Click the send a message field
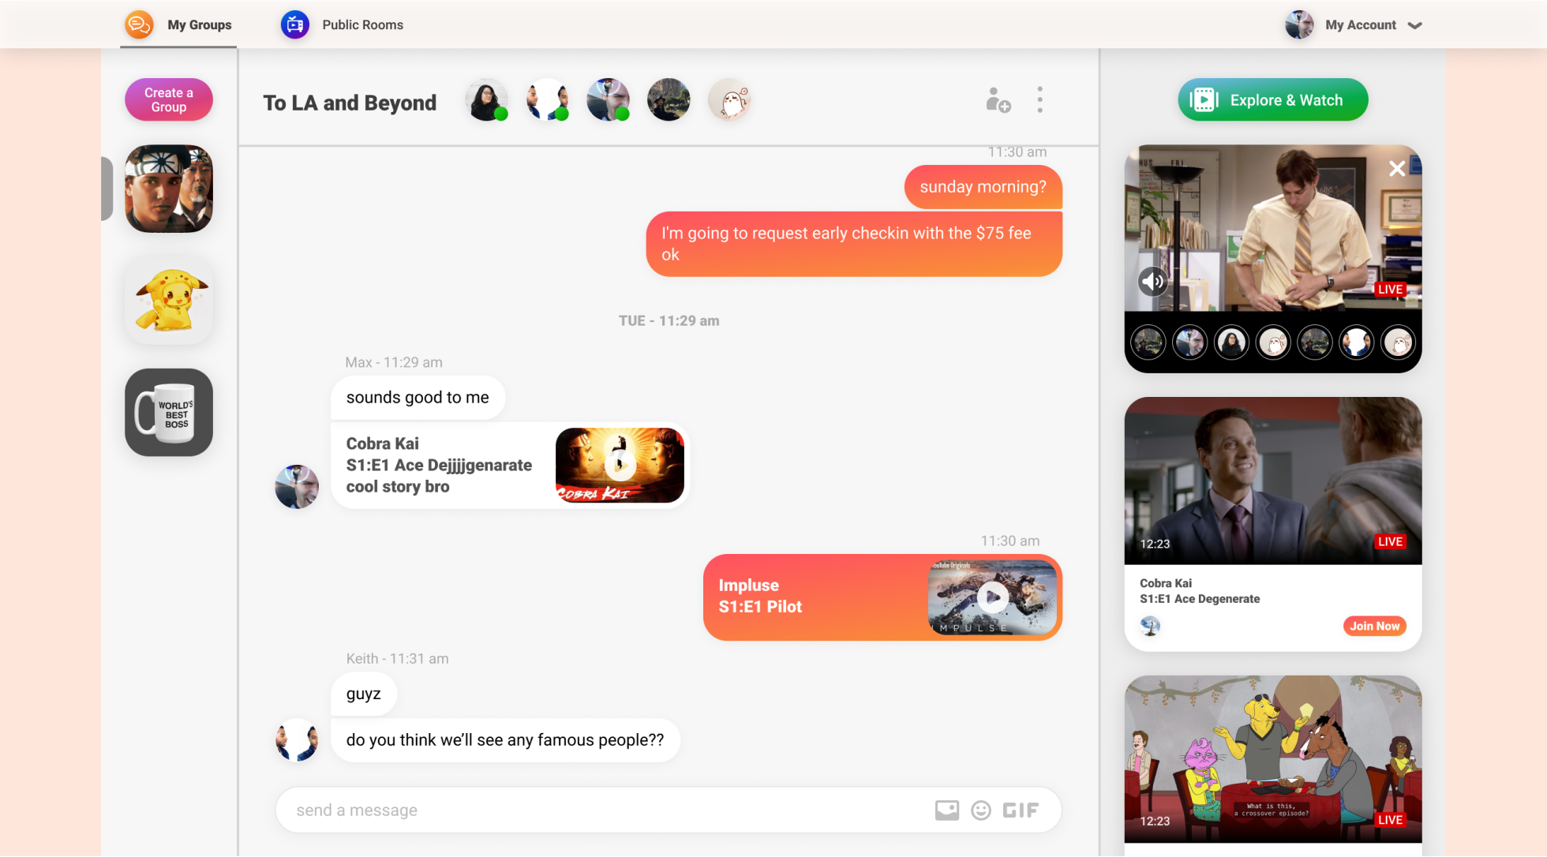Image resolution: width=1547 pixels, height=857 pixels. click(600, 810)
